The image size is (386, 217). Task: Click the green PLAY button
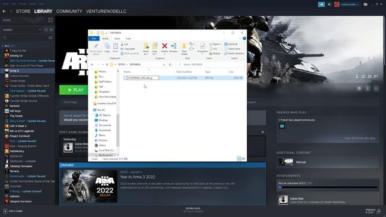click(74, 90)
